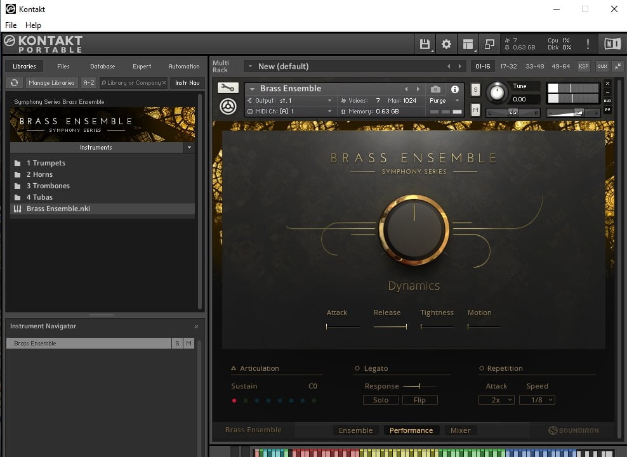The image size is (627, 457).
Task: Refresh the libraries list
Action: coord(15,82)
